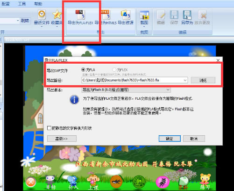Click the Edit (编辑) pencil icon
The width and height of the screenshot is (234, 191).
pyautogui.click(x=161, y=15)
